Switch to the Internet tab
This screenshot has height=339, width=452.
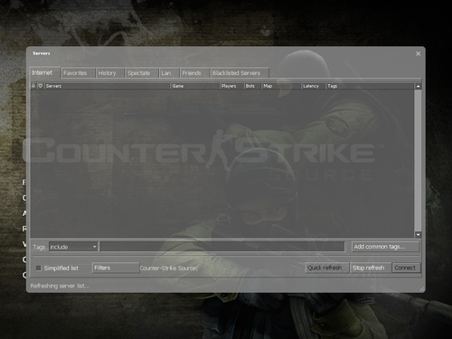[45, 72]
